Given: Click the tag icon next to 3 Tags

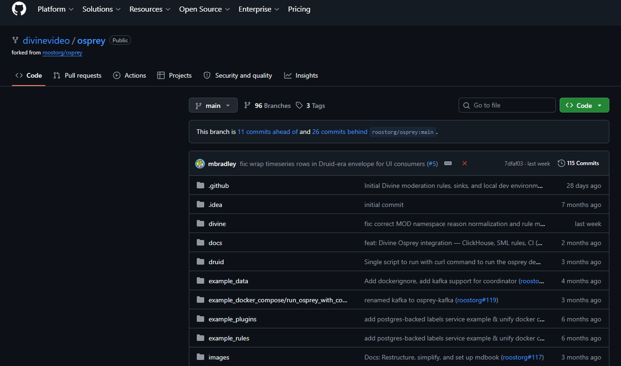Looking at the screenshot, I should tap(299, 105).
